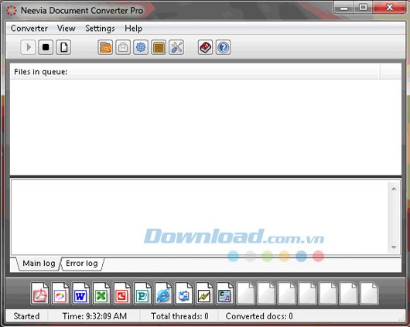The height and width of the screenshot is (327, 410).
Task: Select the Publisher document type icon
Action: pyautogui.click(x=142, y=293)
